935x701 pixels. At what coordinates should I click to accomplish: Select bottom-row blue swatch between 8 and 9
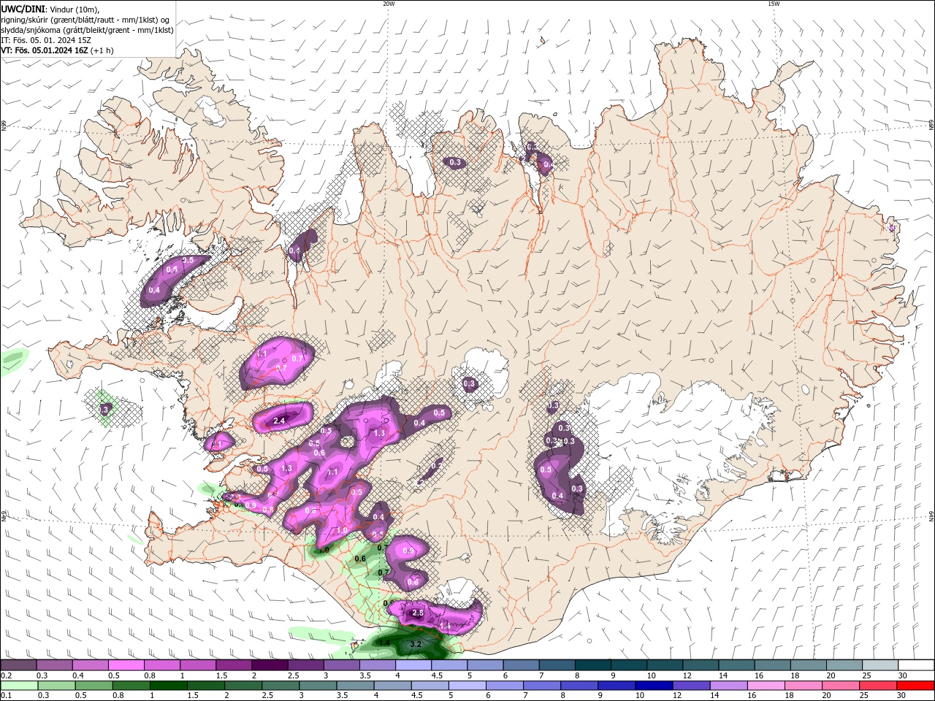[x=579, y=686]
